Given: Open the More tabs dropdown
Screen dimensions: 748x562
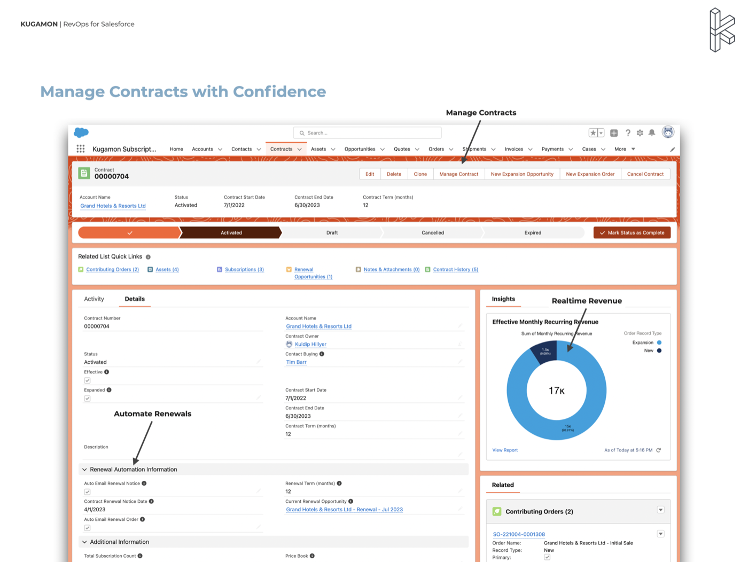Looking at the screenshot, I should [x=633, y=149].
